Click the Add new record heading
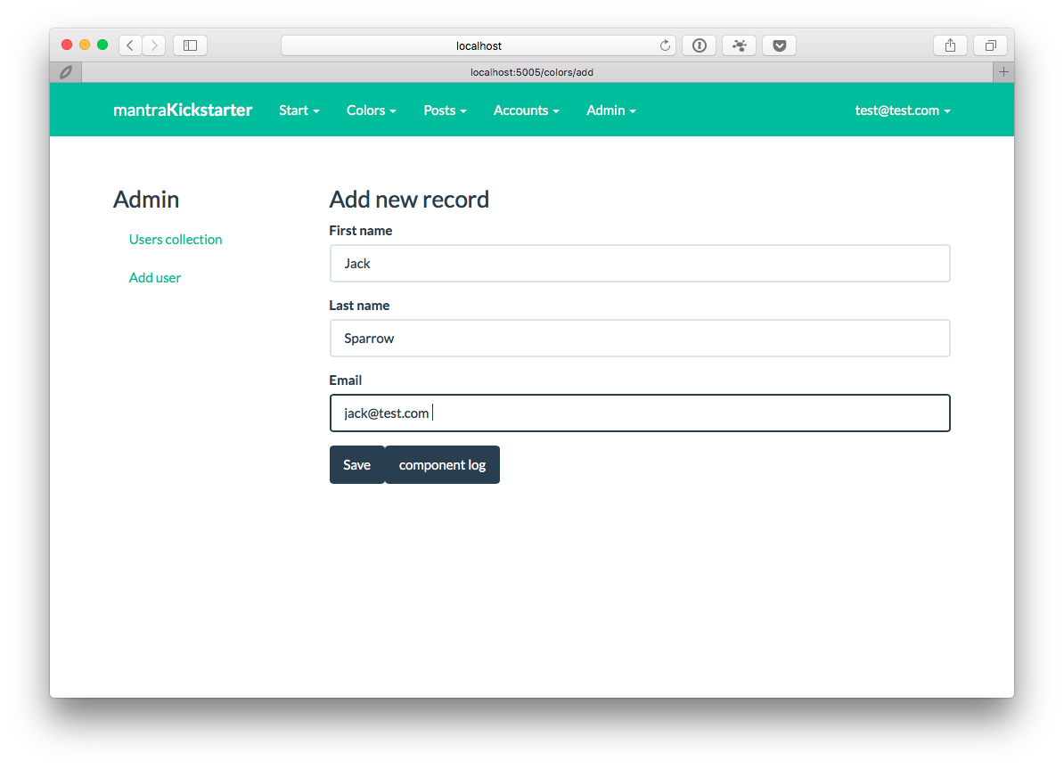This screenshot has width=1064, height=769. 409,200
